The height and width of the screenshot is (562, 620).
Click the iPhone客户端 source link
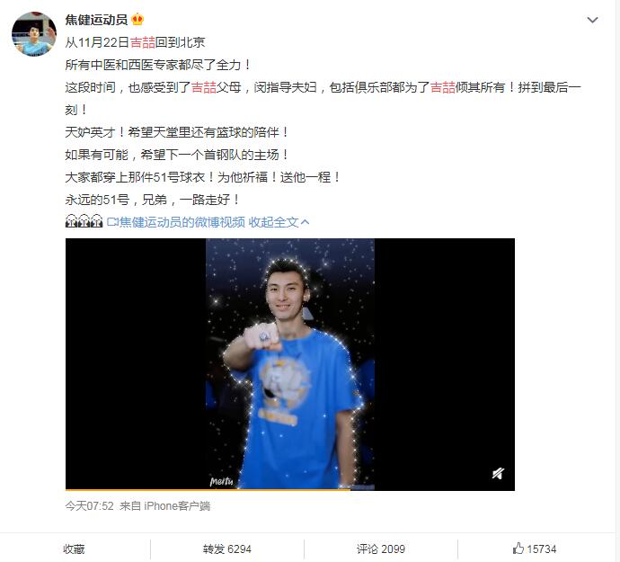tap(177, 505)
